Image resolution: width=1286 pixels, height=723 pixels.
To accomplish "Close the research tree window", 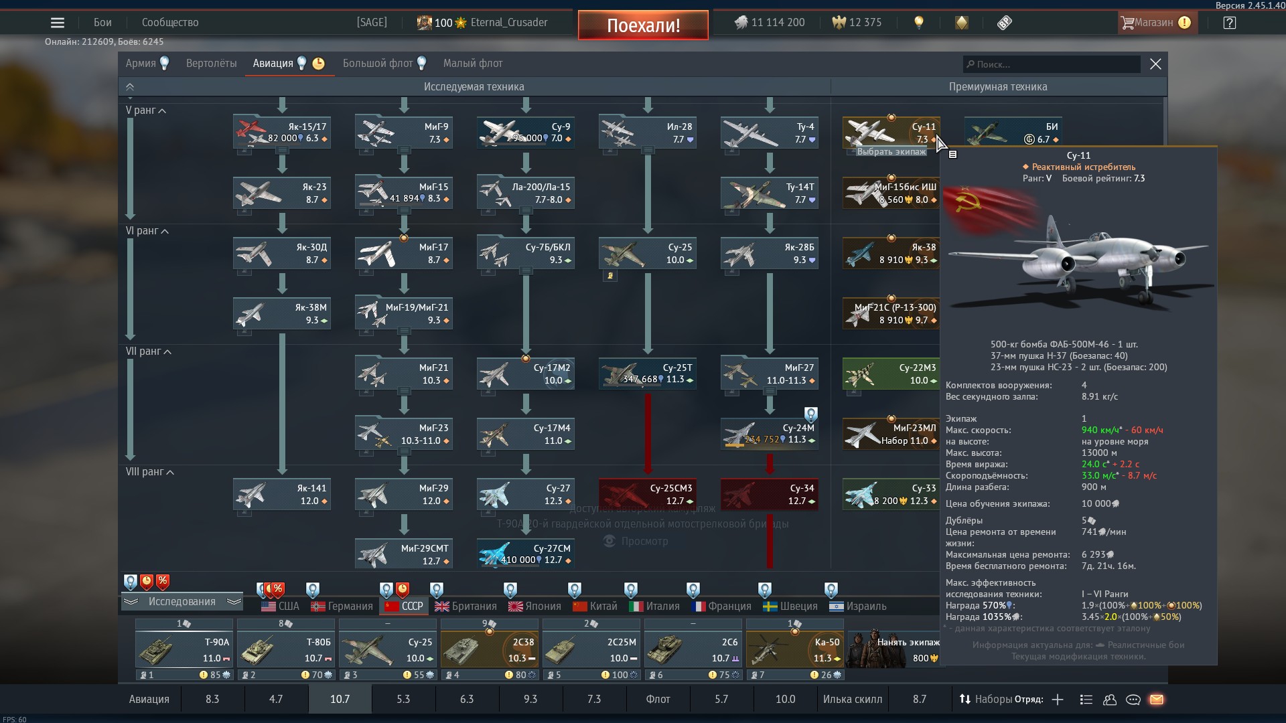I will point(1155,64).
